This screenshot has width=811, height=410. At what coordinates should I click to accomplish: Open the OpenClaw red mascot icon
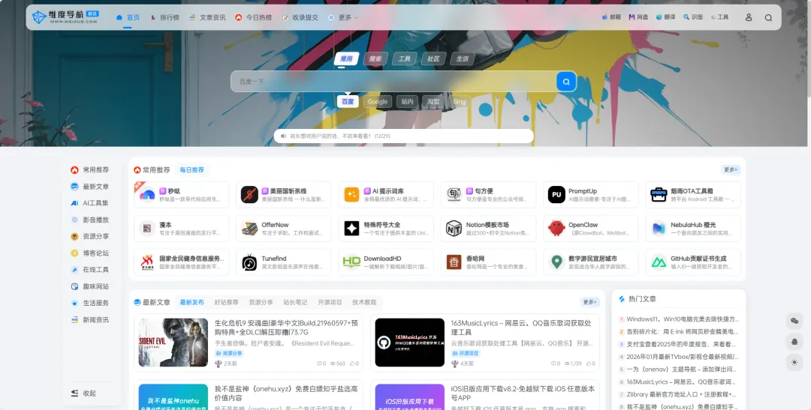(556, 229)
